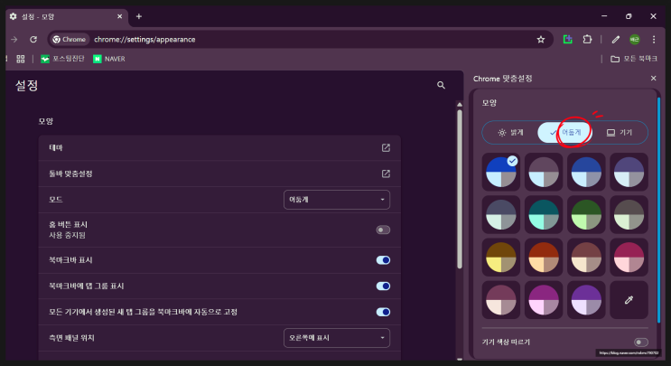Choose the brown tan color theme swatch
This screenshot has height=366, width=671.
pyautogui.click(x=586, y=258)
